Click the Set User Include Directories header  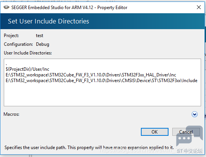[48, 21]
